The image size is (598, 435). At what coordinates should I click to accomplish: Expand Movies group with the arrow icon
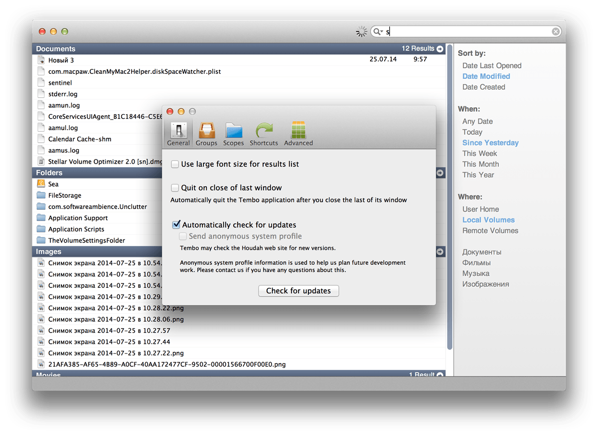[440, 374]
